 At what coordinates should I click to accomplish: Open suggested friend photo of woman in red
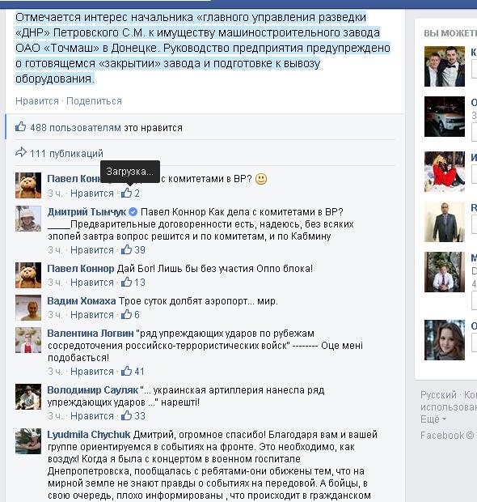tap(445, 172)
